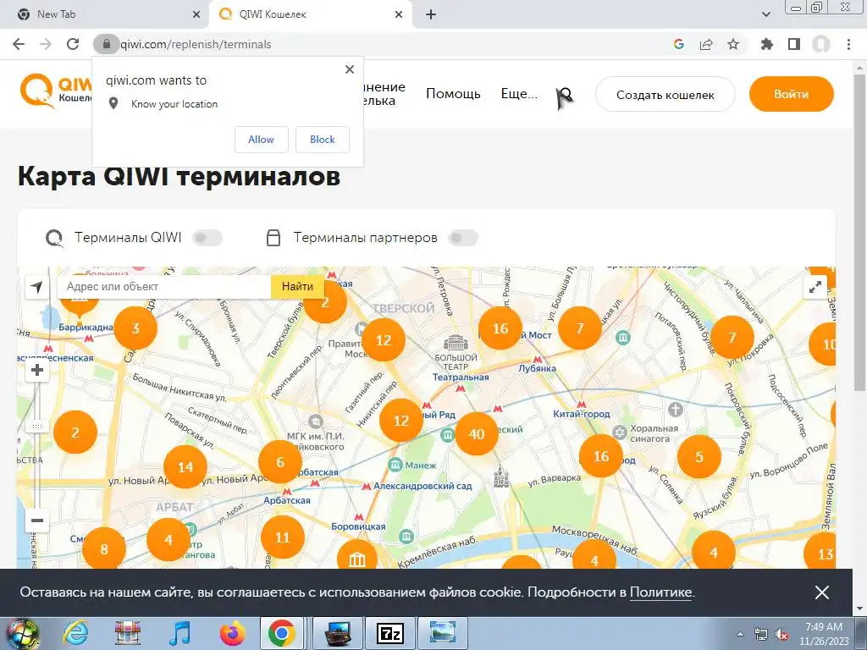The width and height of the screenshot is (867, 650).
Task: Click the Китай-город metro station label
Action: click(x=582, y=414)
